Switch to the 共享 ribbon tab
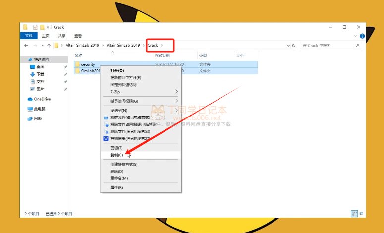The image size is (384, 233). click(62, 36)
